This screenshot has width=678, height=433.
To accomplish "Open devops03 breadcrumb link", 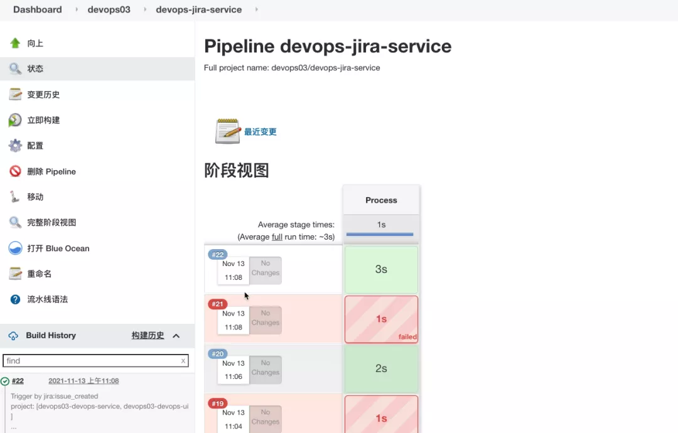I will (109, 9).
